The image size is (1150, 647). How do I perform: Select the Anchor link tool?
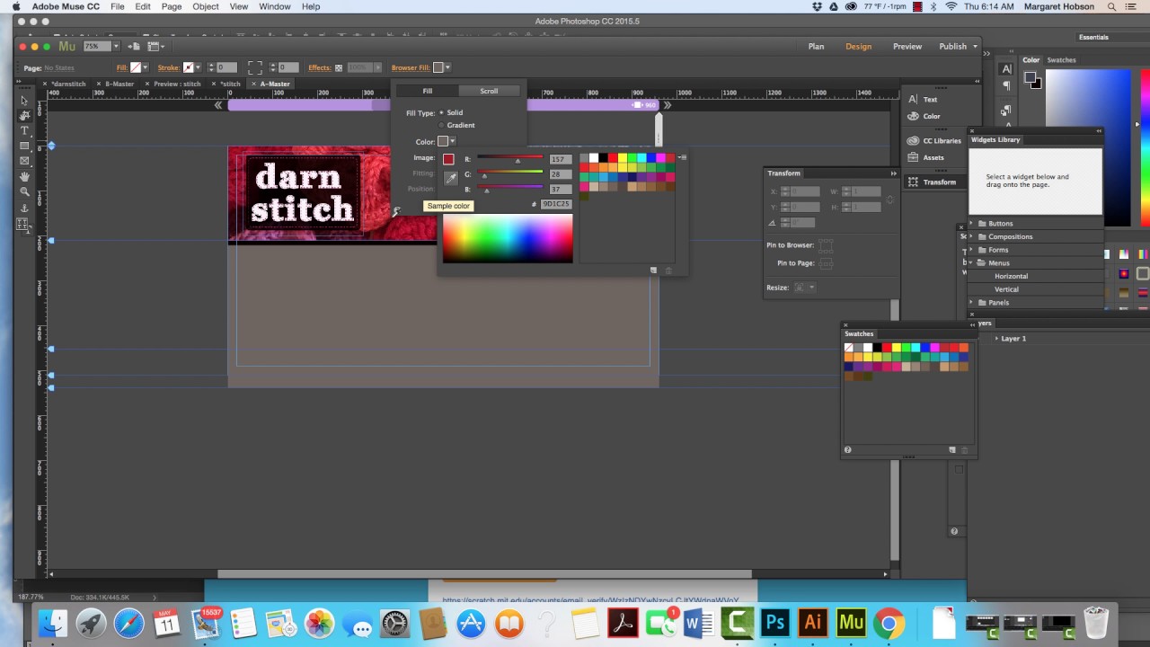coord(24,208)
